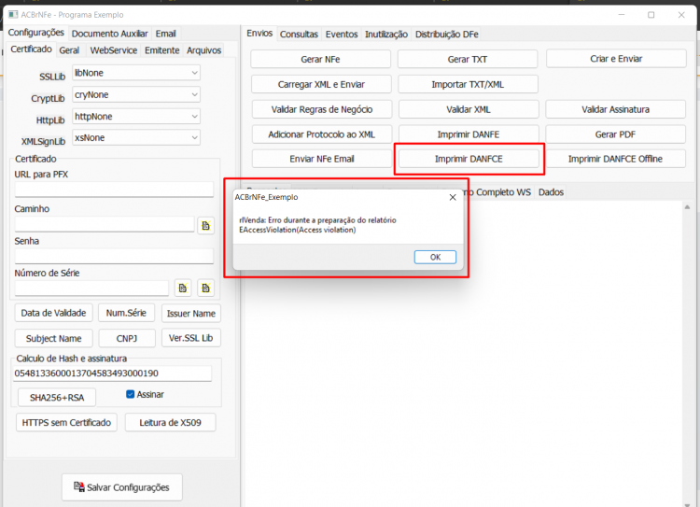The width and height of the screenshot is (700, 507).
Task: Click the Salvar Configurações button label
Action: pos(128,487)
